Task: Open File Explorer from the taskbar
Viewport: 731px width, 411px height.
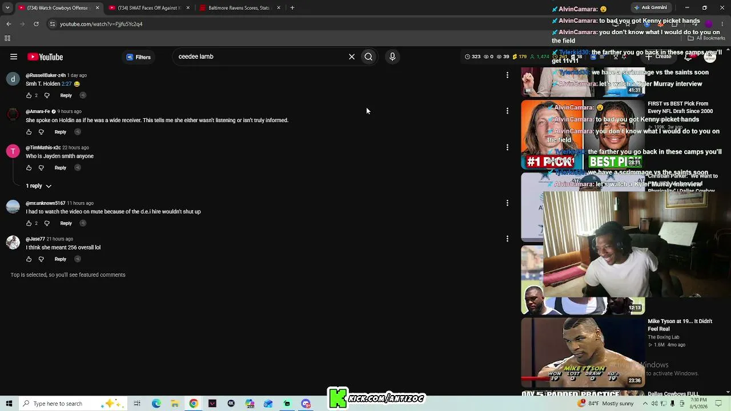Action: pyautogui.click(x=175, y=404)
